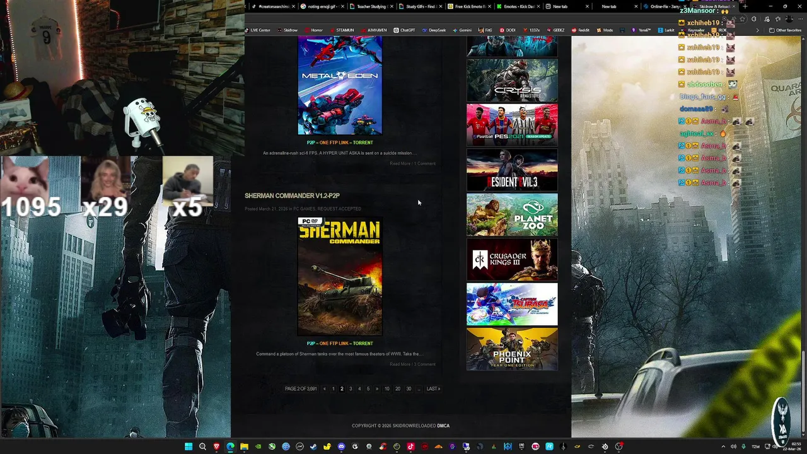
Task: Open Discord from the taskbar
Action: [341, 446]
